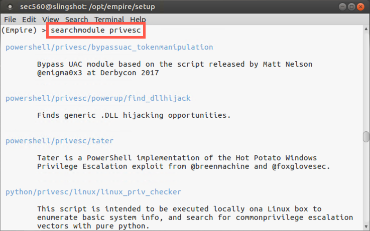
Task: Click the @enigma0x3 at Derbycon 2017 line
Action: click(98, 72)
